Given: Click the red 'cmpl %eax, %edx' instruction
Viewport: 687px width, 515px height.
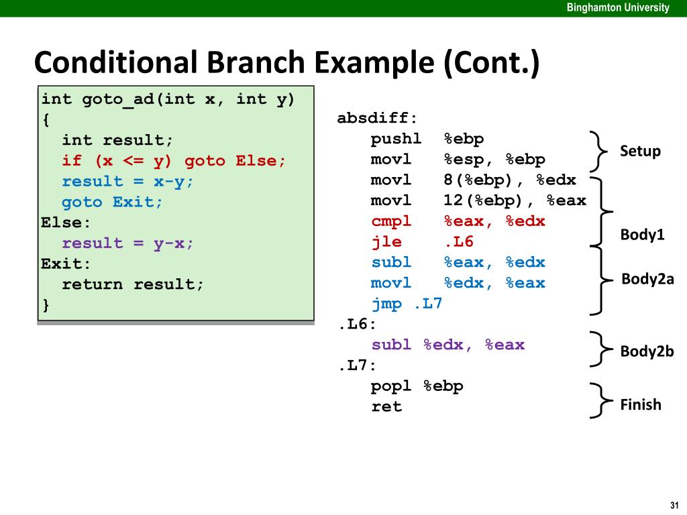Looking at the screenshot, I should click(458, 221).
